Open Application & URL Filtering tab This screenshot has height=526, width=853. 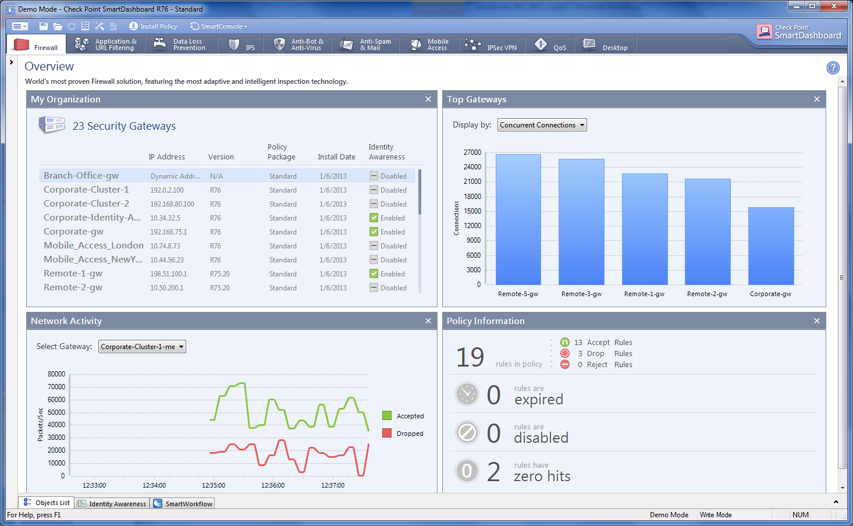(106, 45)
